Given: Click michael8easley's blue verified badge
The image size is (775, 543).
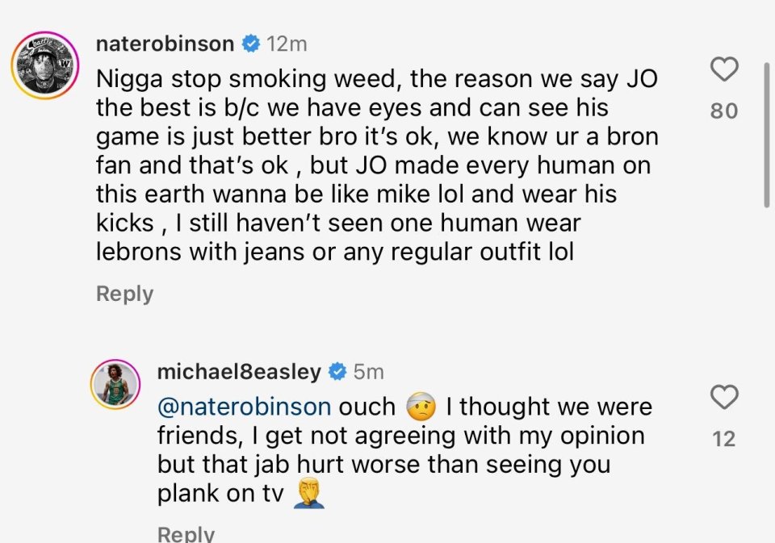Looking at the screenshot, I should [x=338, y=372].
